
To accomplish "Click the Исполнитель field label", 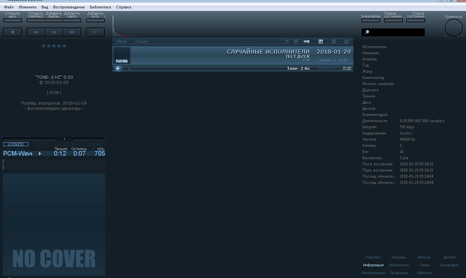I will pos(374,47).
